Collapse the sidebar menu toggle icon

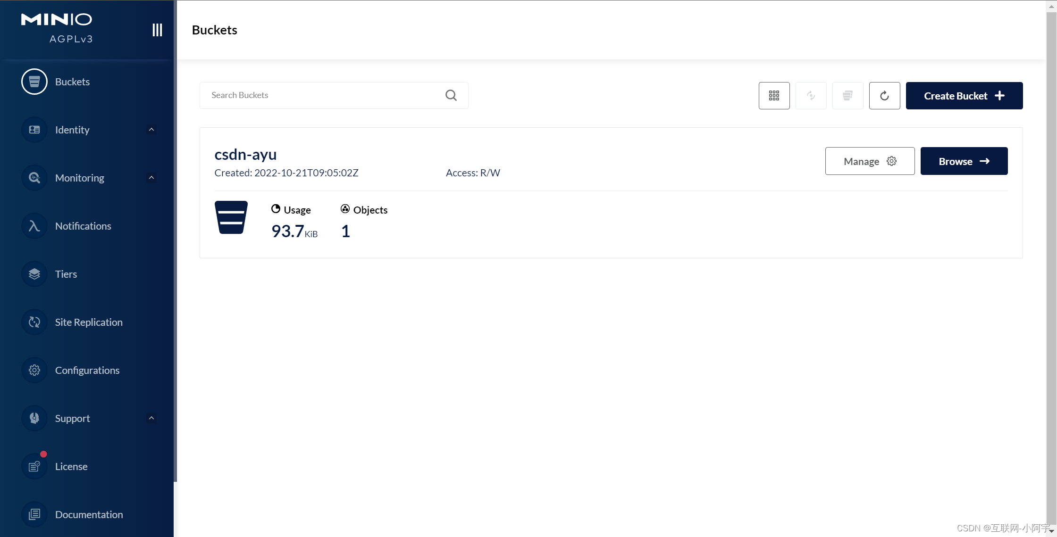(x=157, y=30)
